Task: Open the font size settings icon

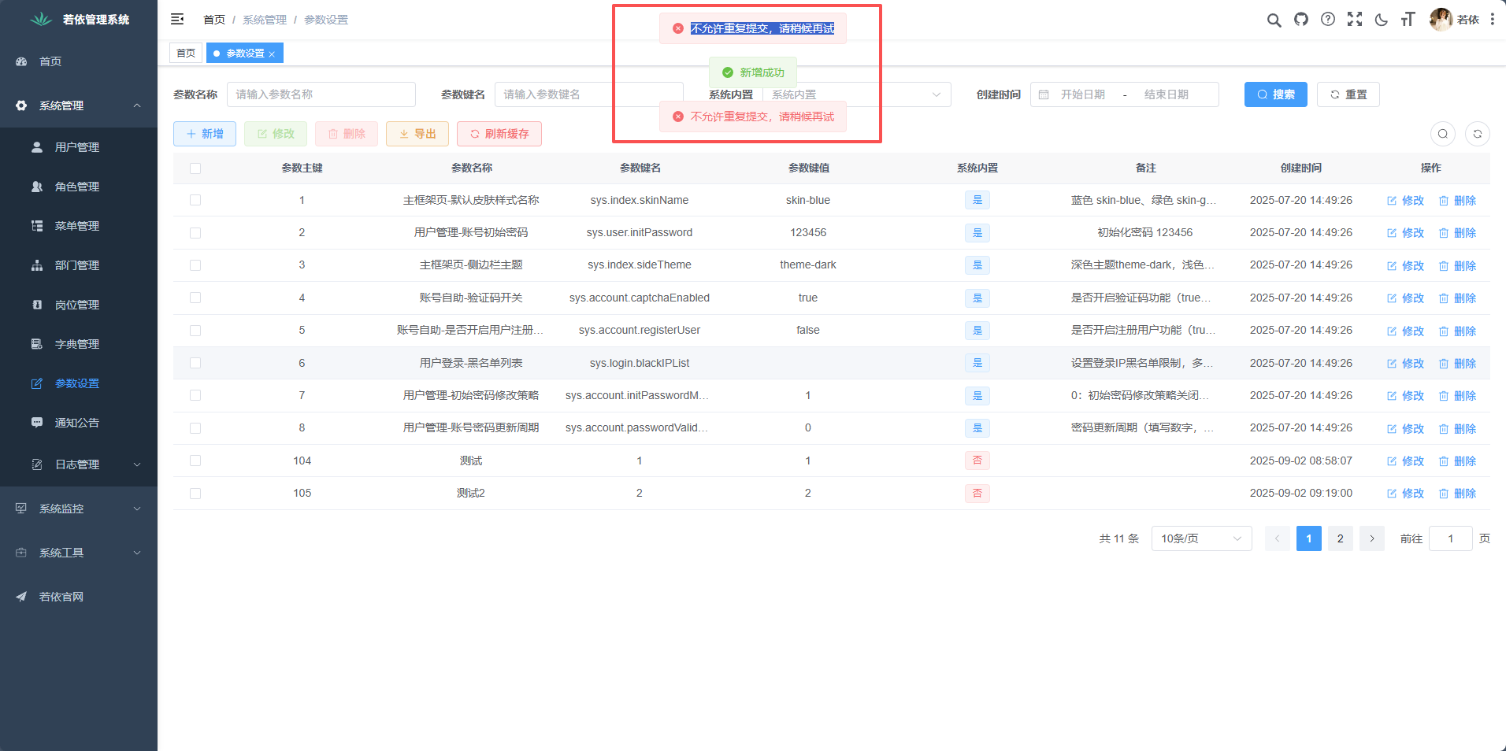Action: click(x=1408, y=19)
